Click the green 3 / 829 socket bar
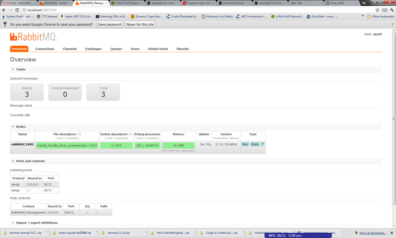Image resolution: width=396 pixels, height=238 pixels. coord(116,146)
